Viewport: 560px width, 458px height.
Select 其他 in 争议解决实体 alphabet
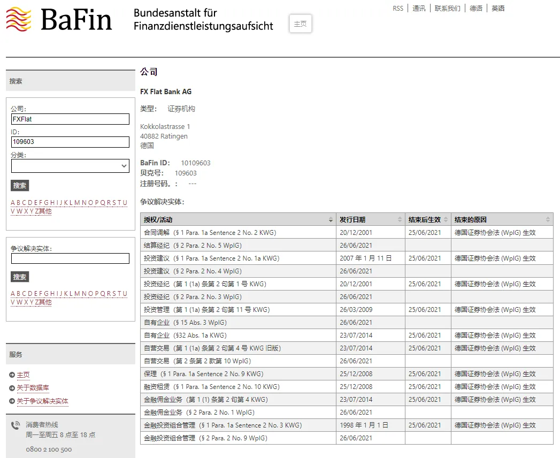pyautogui.click(x=45, y=302)
